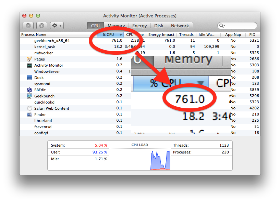Select the BBEdit app icon
Viewport: 280px width, 202px height.
point(29,90)
